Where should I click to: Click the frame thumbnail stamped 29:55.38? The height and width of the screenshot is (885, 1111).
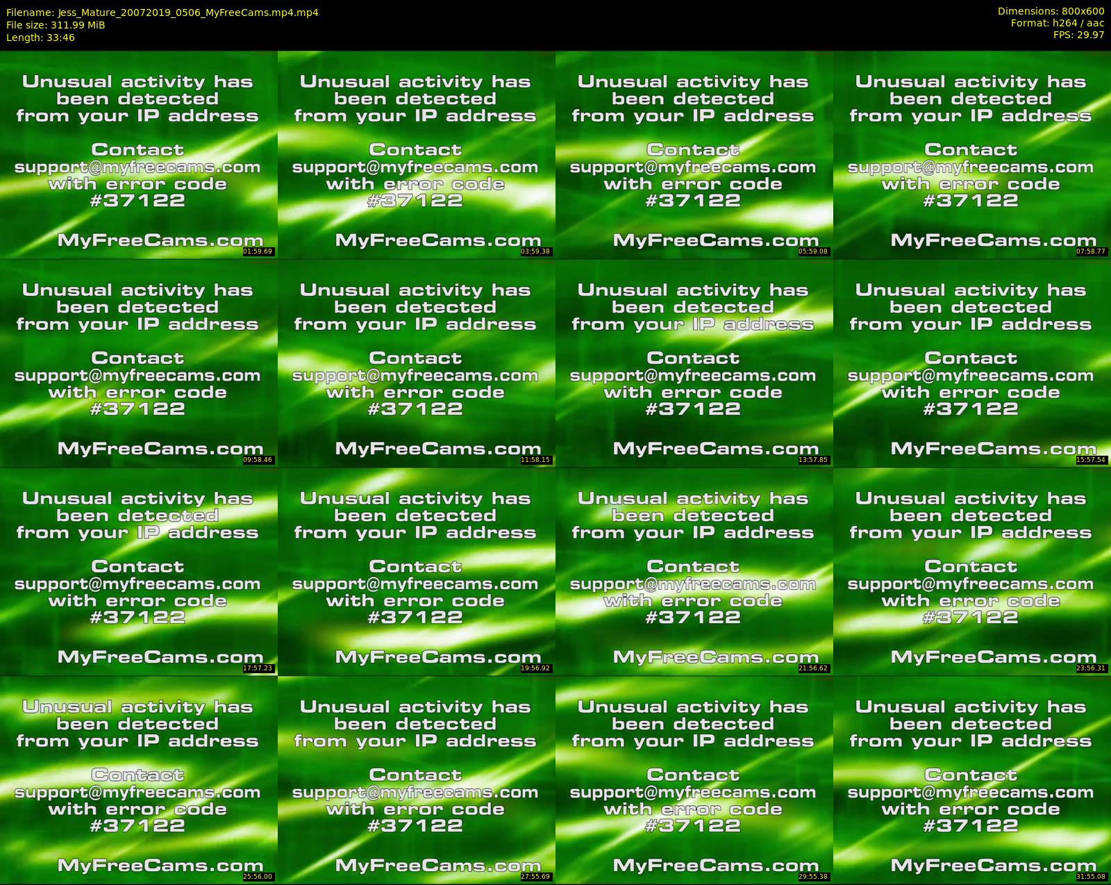click(x=694, y=779)
